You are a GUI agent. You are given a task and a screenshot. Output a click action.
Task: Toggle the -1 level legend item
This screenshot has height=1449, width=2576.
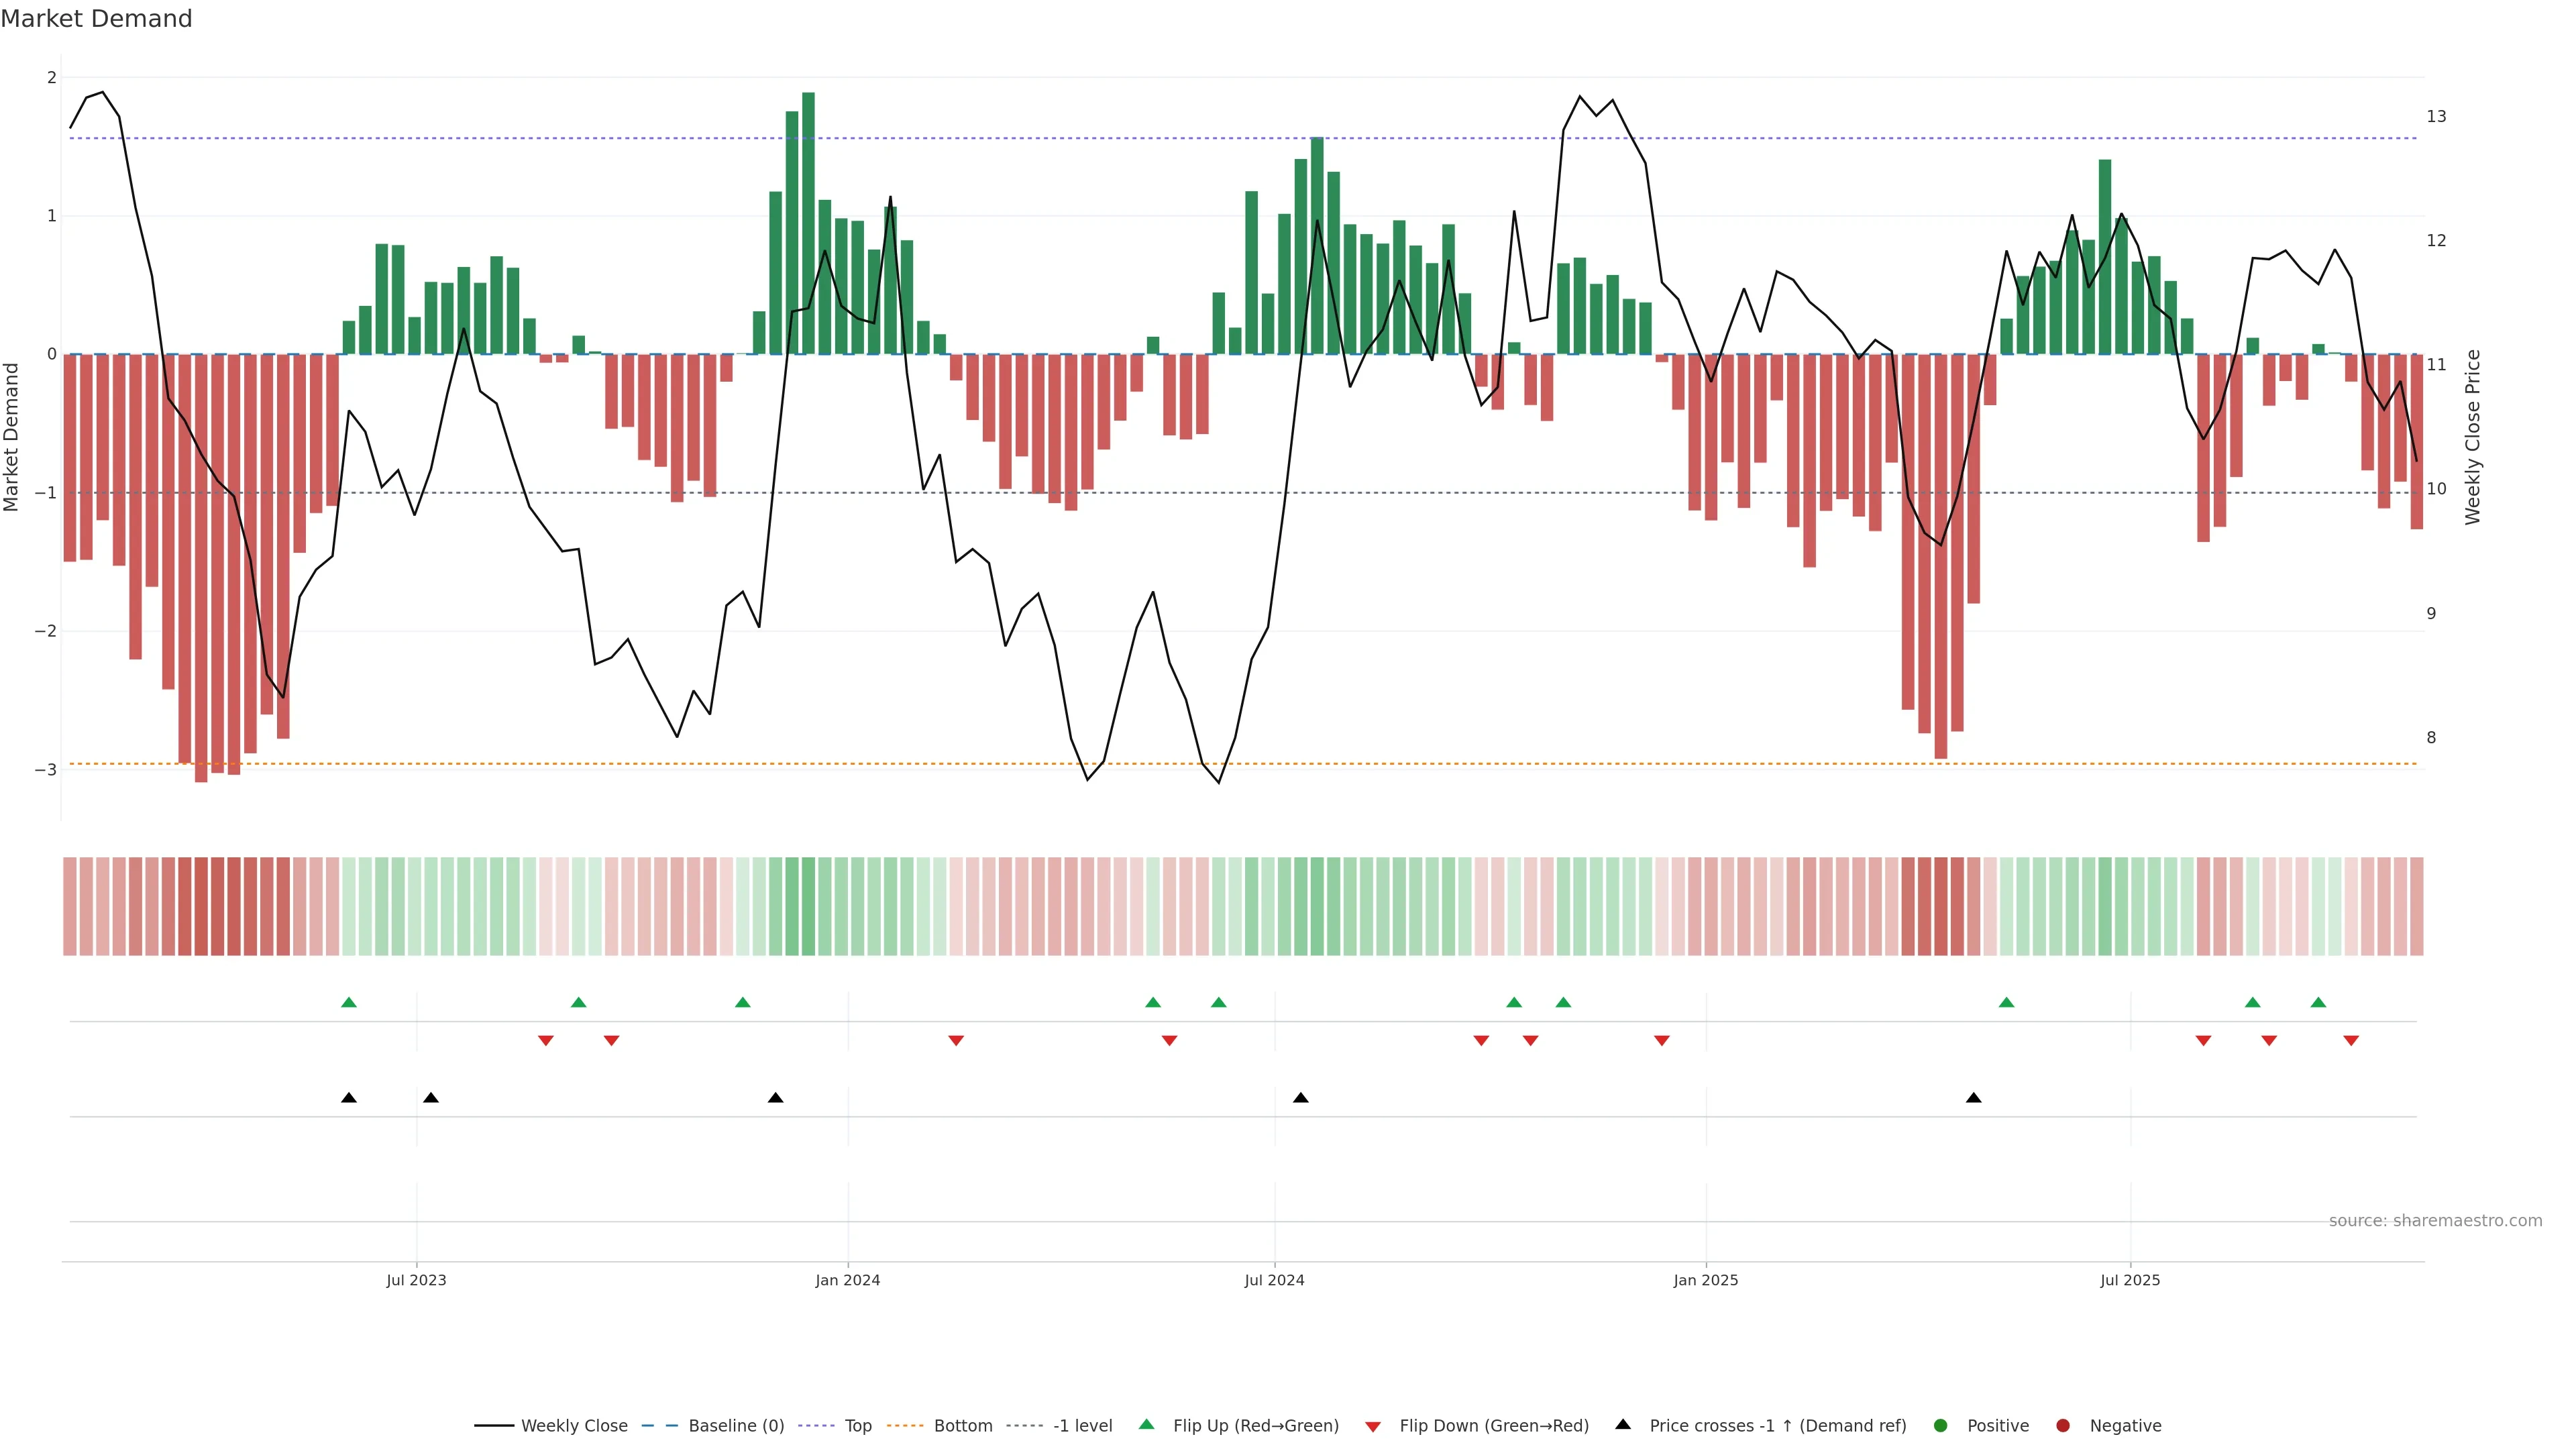[1082, 1426]
